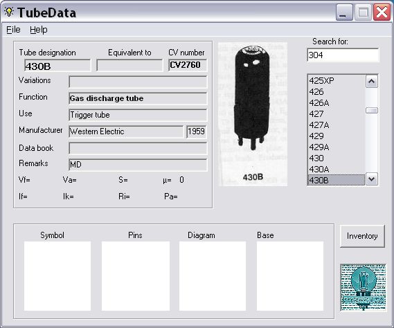Click the Search for input field
The width and height of the screenshot is (394, 328).
[x=343, y=55]
